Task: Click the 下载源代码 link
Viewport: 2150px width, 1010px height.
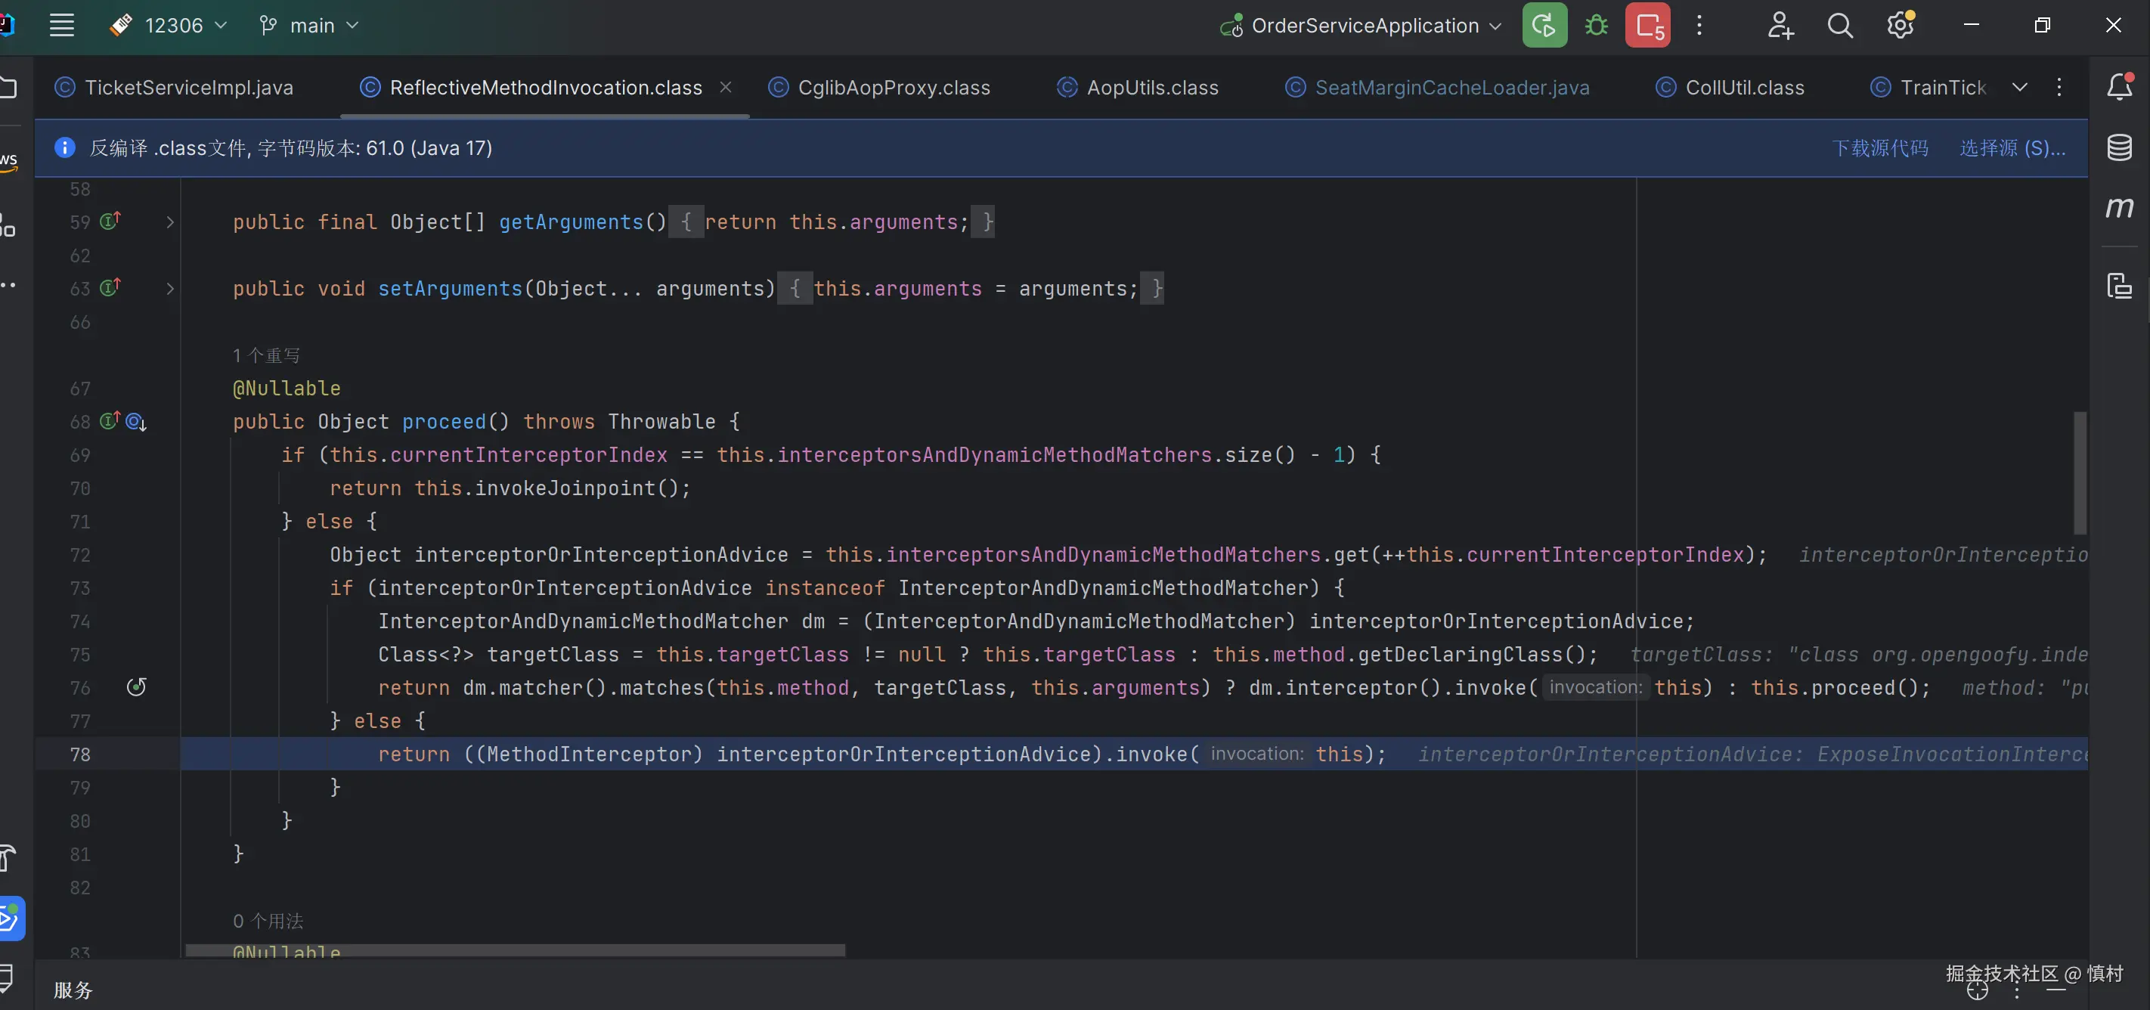Action: point(1879,147)
